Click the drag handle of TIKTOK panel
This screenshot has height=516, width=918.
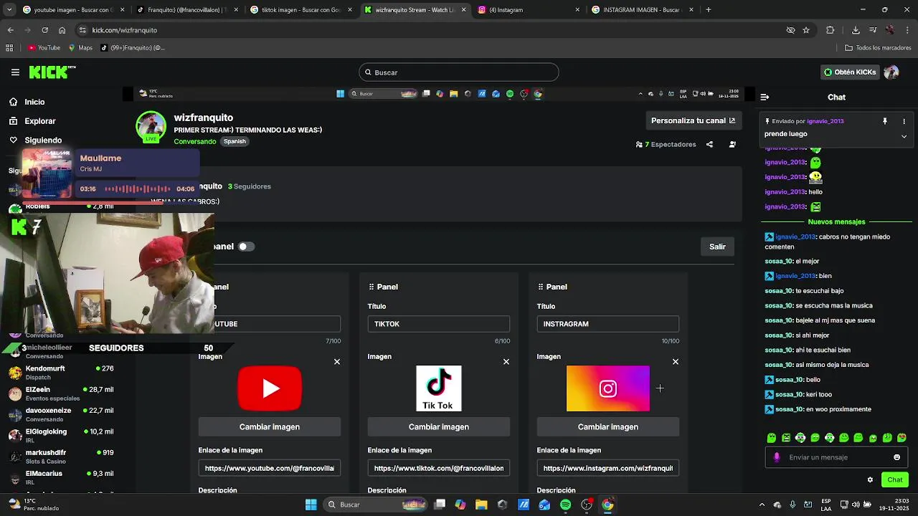coord(372,287)
